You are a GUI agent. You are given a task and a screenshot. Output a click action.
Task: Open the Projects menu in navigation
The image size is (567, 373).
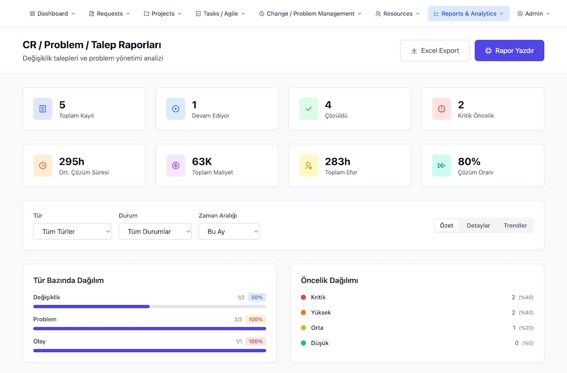(x=163, y=14)
